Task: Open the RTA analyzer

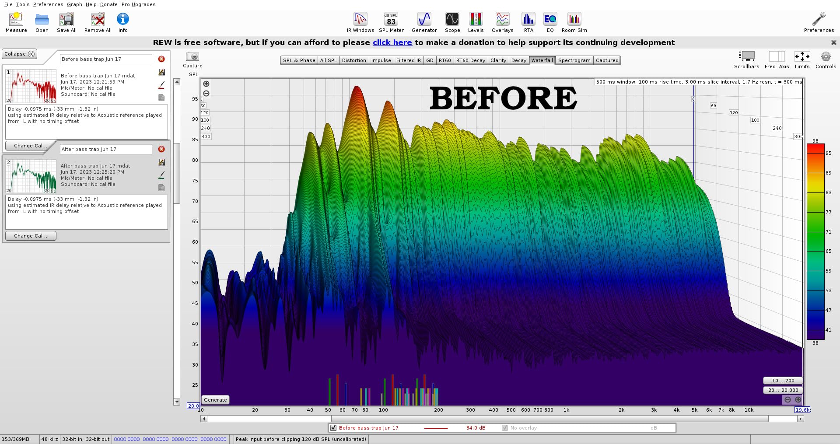Action: (x=528, y=22)
